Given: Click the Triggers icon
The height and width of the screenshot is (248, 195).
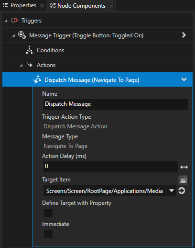Looking at the screenshot, I should point(14,21).
